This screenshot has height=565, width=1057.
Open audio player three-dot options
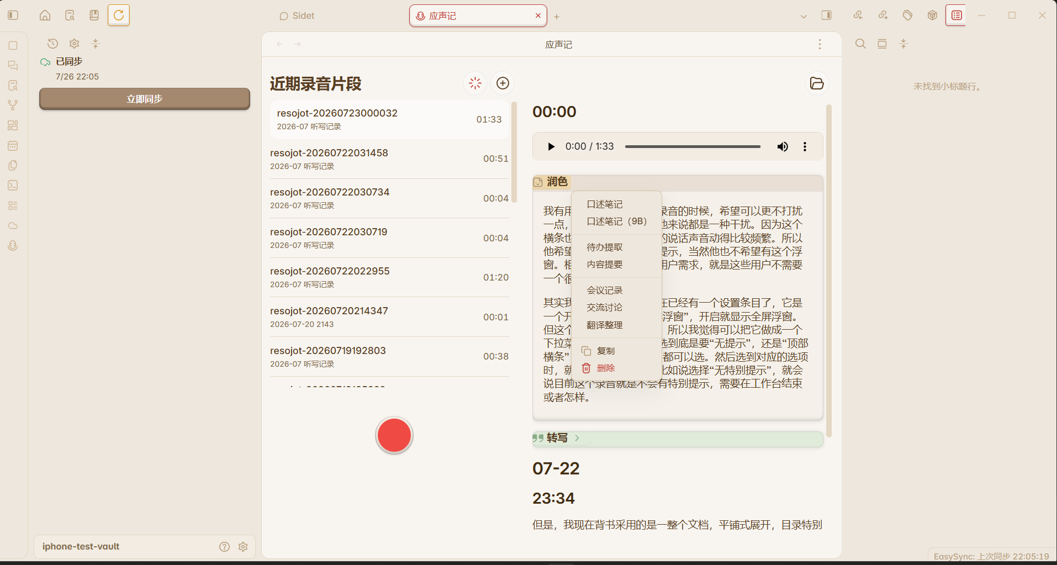tap(805, 146)
